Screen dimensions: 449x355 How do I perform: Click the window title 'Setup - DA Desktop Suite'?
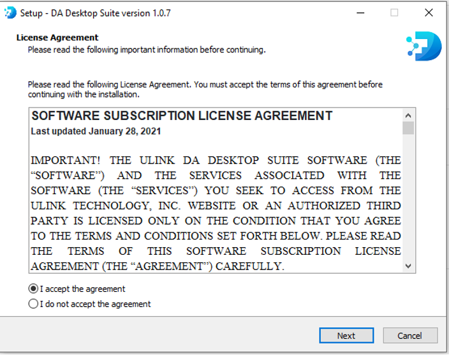[x=96, y=13]
